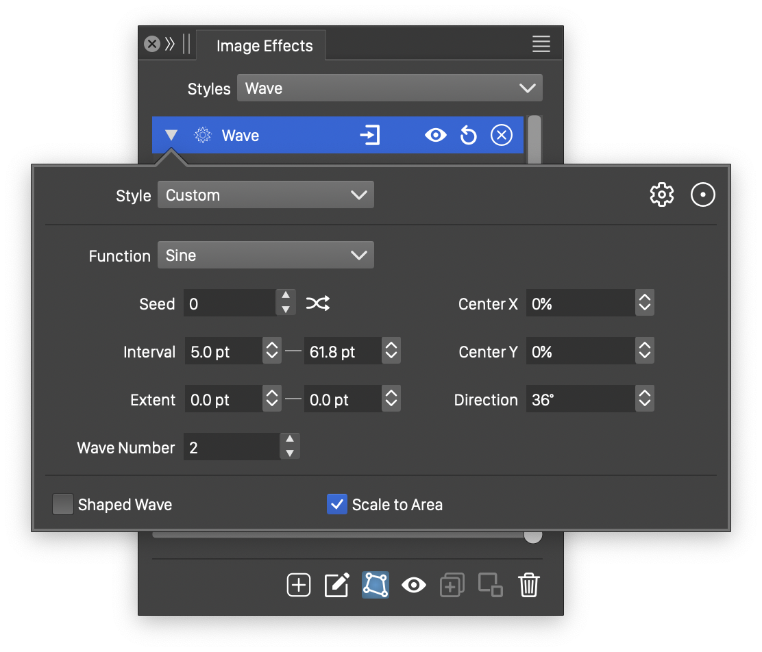Click the arrow-into-box icon on Wave row
Viewport: 762px width, 652px height.
pyautogui.click(x=370, y=136)
